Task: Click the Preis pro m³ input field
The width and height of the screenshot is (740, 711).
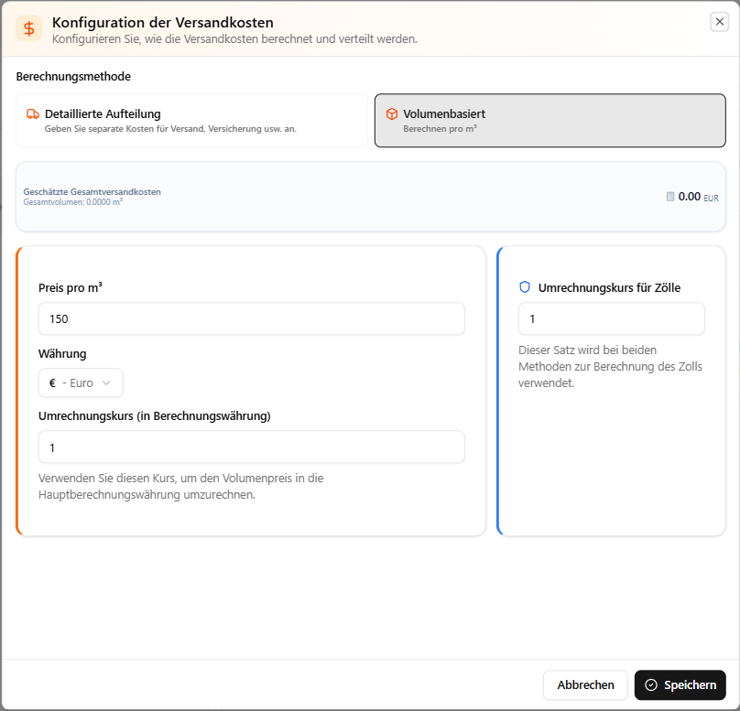Action: point(252,318)
